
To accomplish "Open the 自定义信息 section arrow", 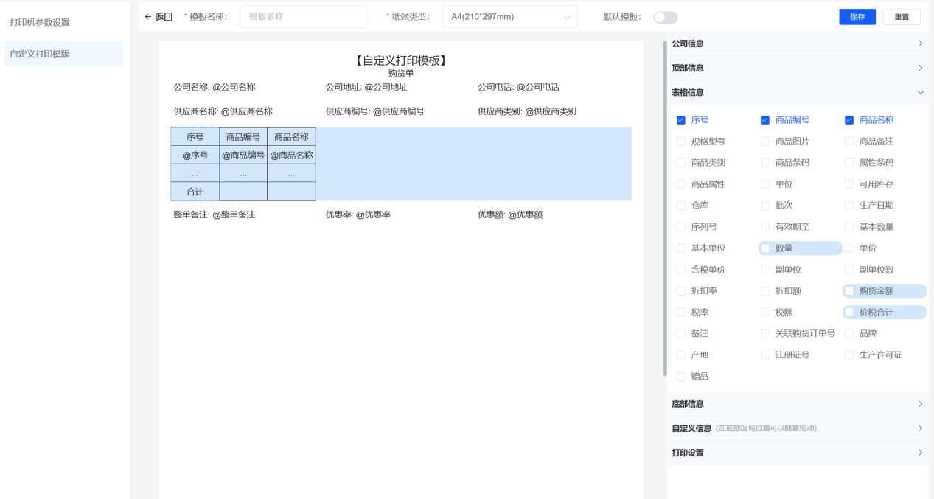I will (x=920, y=428).
